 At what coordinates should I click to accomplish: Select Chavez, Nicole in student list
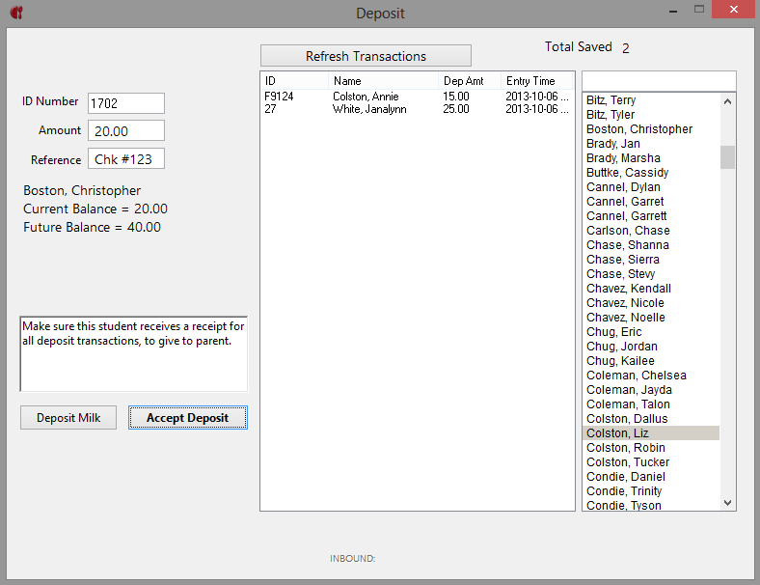[x=650, y=303]
